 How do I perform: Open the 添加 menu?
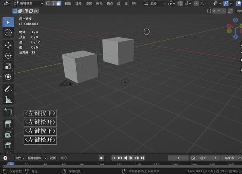[89, 3]
